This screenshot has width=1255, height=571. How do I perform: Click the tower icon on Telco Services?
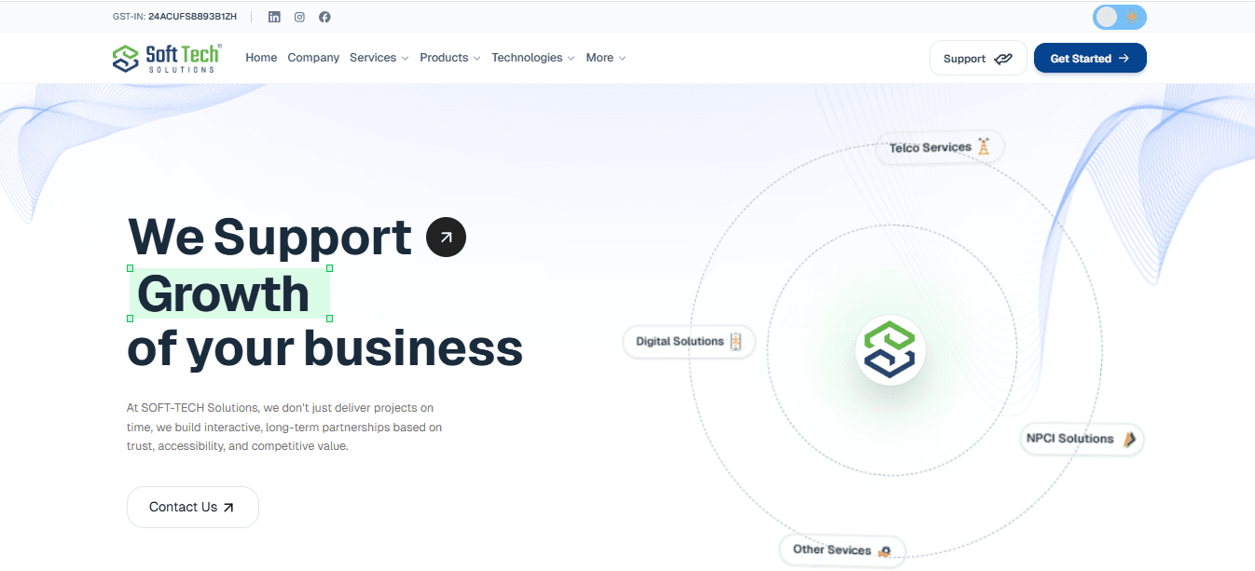(x=983, y=147)
